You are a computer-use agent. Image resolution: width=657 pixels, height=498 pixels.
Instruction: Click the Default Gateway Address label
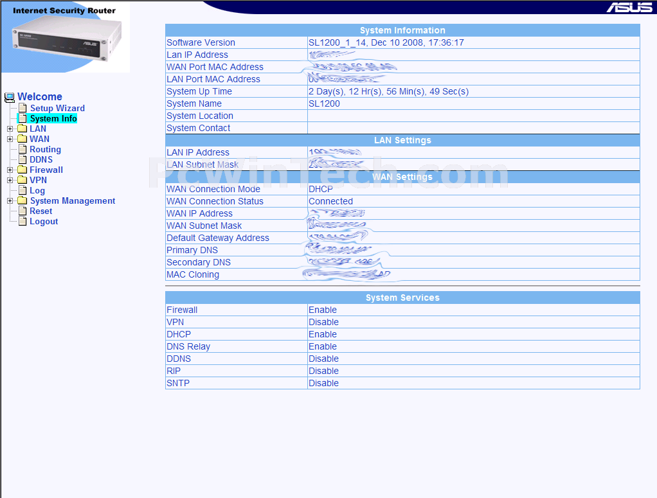tap(218, 238)
